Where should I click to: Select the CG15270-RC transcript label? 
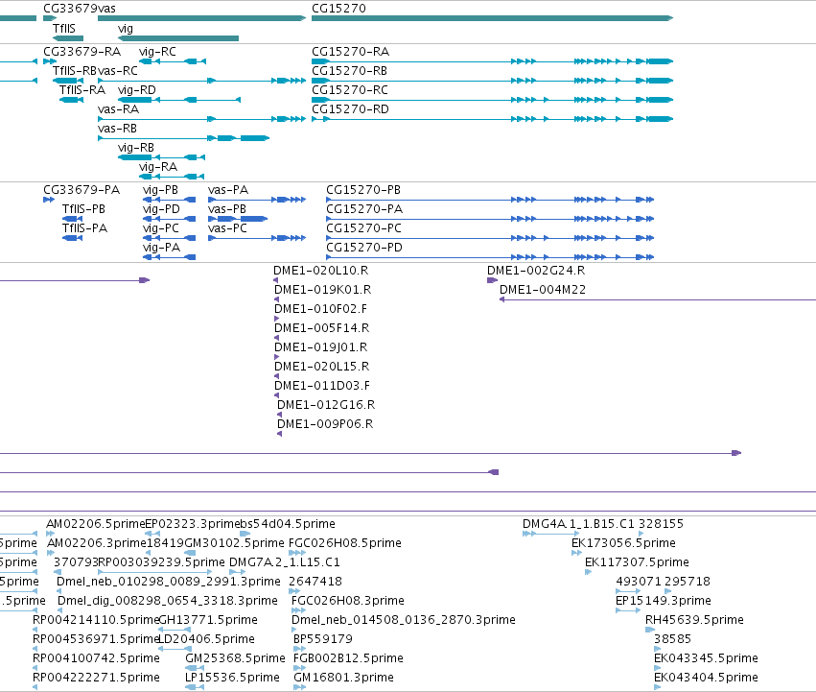(x=350, y=90)
